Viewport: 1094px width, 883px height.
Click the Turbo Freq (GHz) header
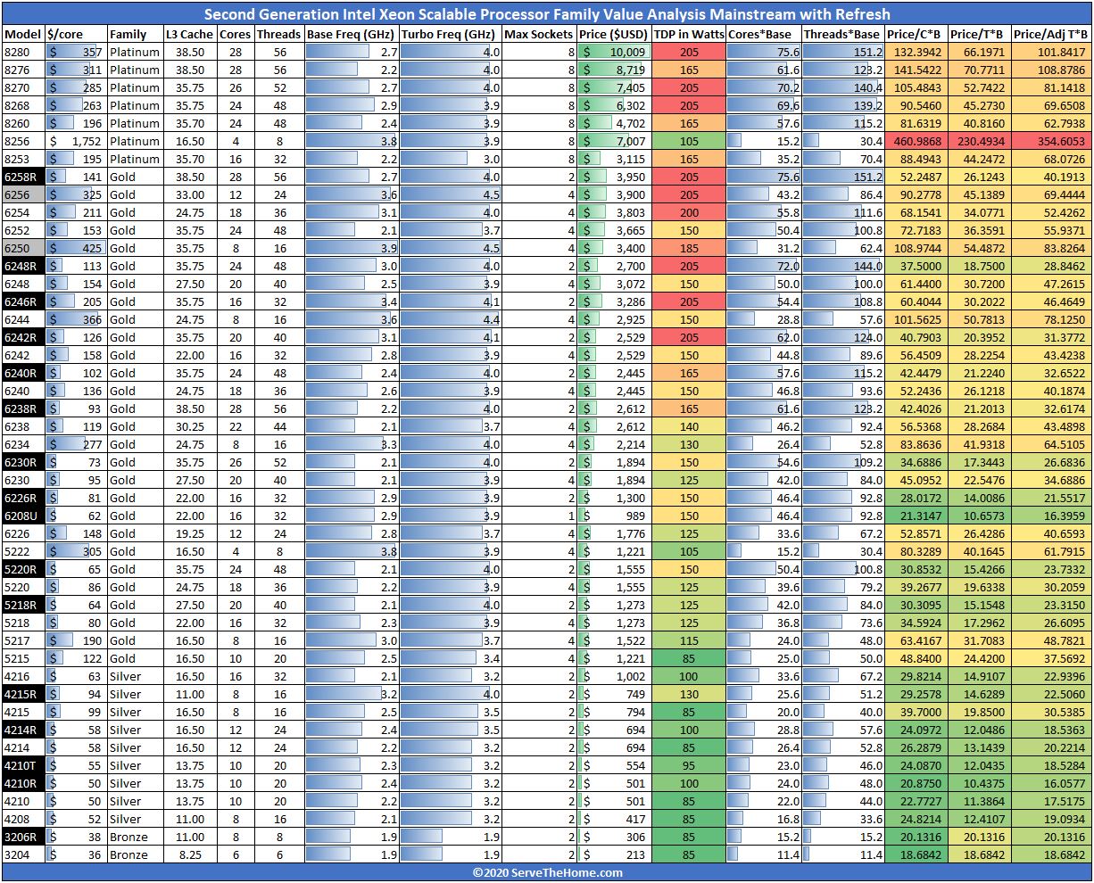pyautogui.click(x=450, y=34)
